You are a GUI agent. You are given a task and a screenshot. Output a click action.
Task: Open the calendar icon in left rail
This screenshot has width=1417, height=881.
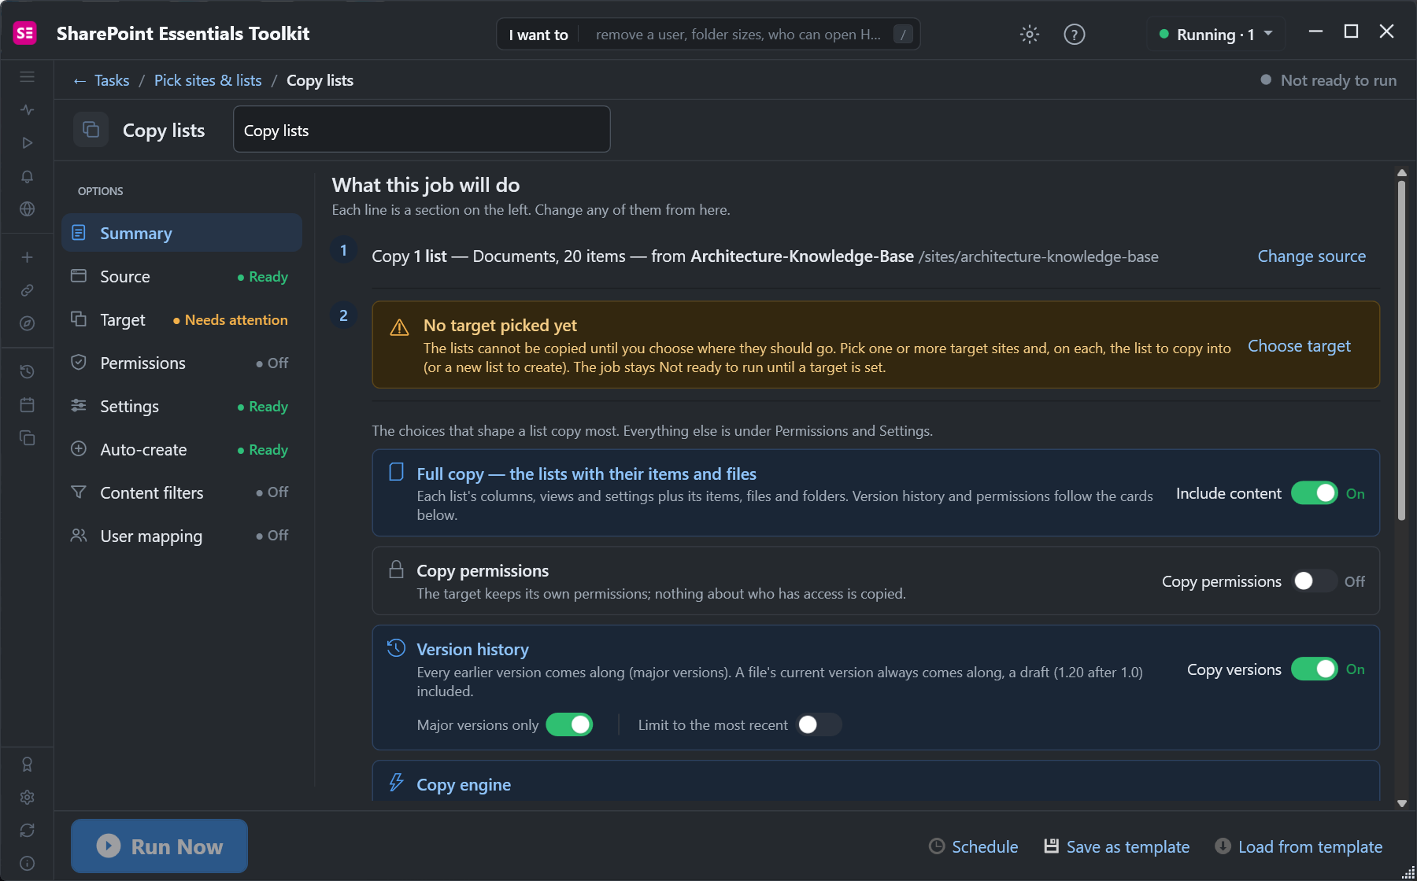[27, 404]
